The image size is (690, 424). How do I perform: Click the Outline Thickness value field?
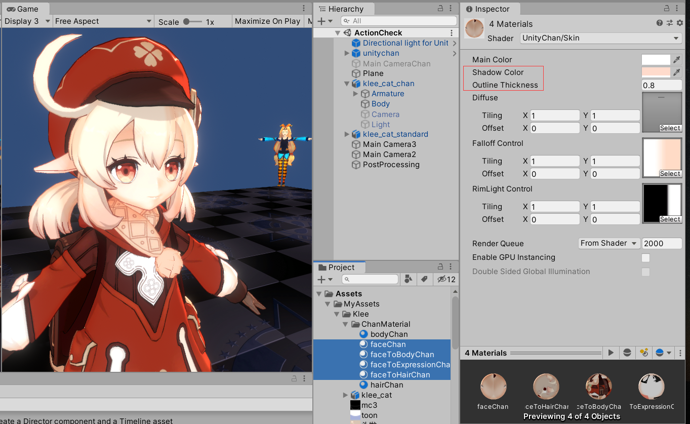click(x=662, y=85)
